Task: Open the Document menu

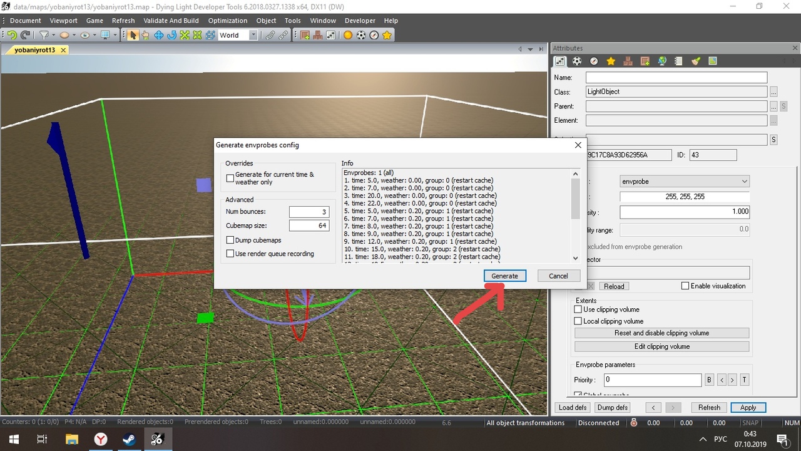Action: [x=26, y=20]
